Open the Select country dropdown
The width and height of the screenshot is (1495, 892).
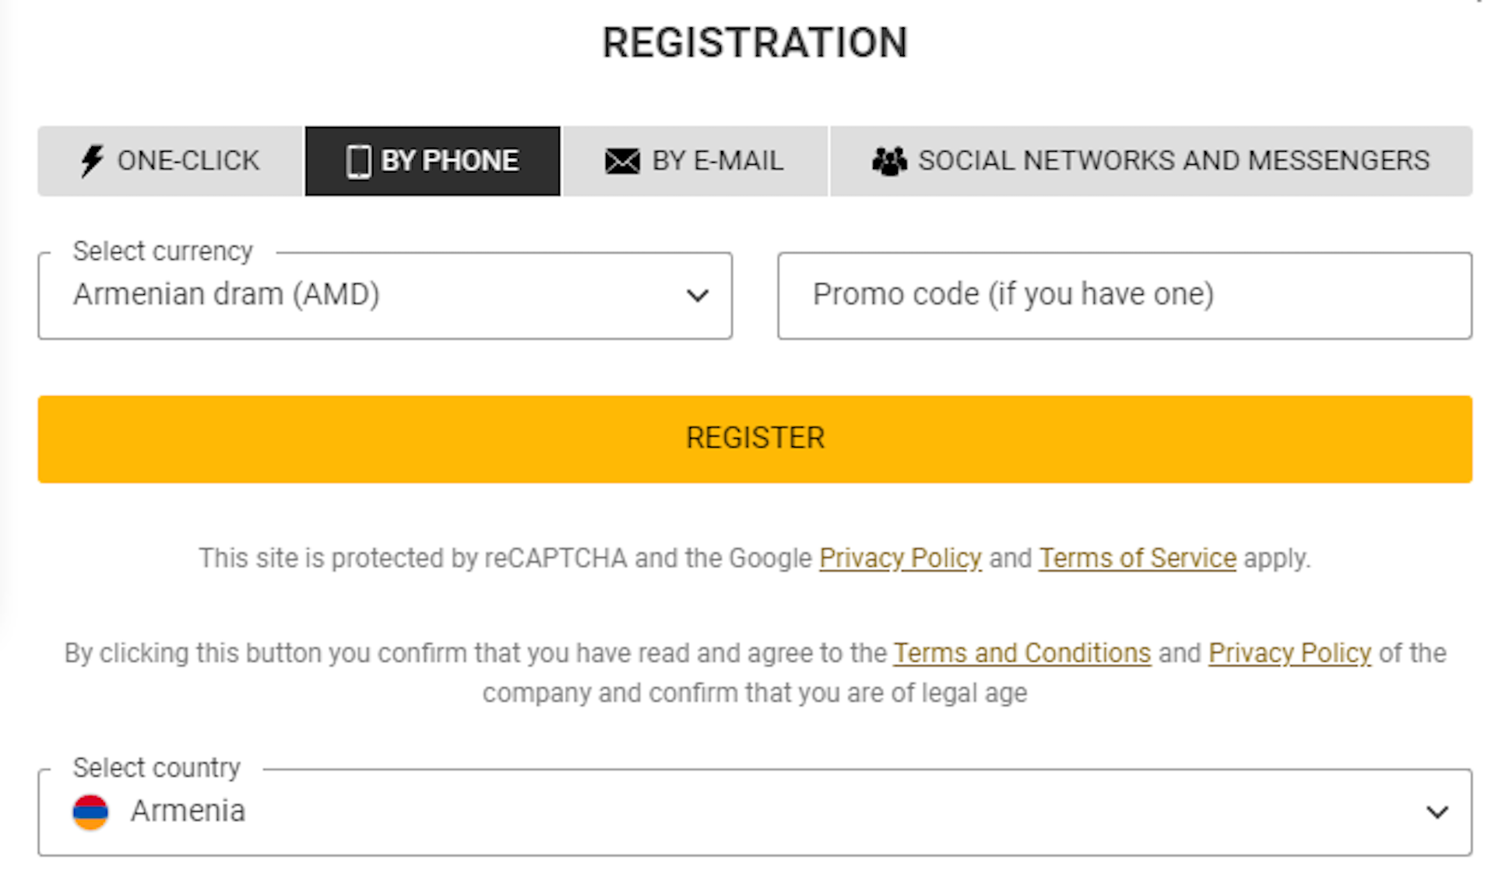(755, 812)
